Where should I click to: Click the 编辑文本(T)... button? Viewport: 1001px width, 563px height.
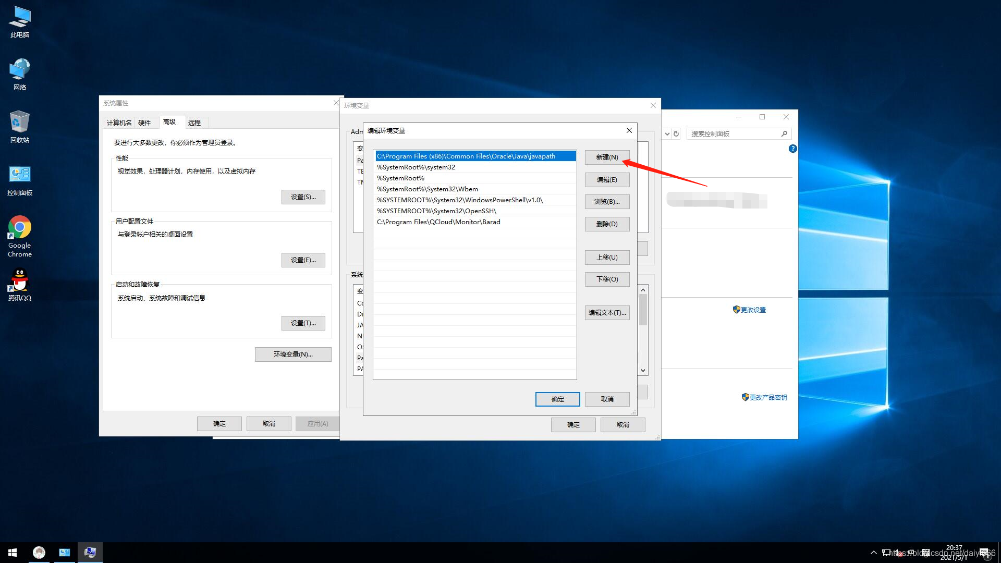point(607,312)
